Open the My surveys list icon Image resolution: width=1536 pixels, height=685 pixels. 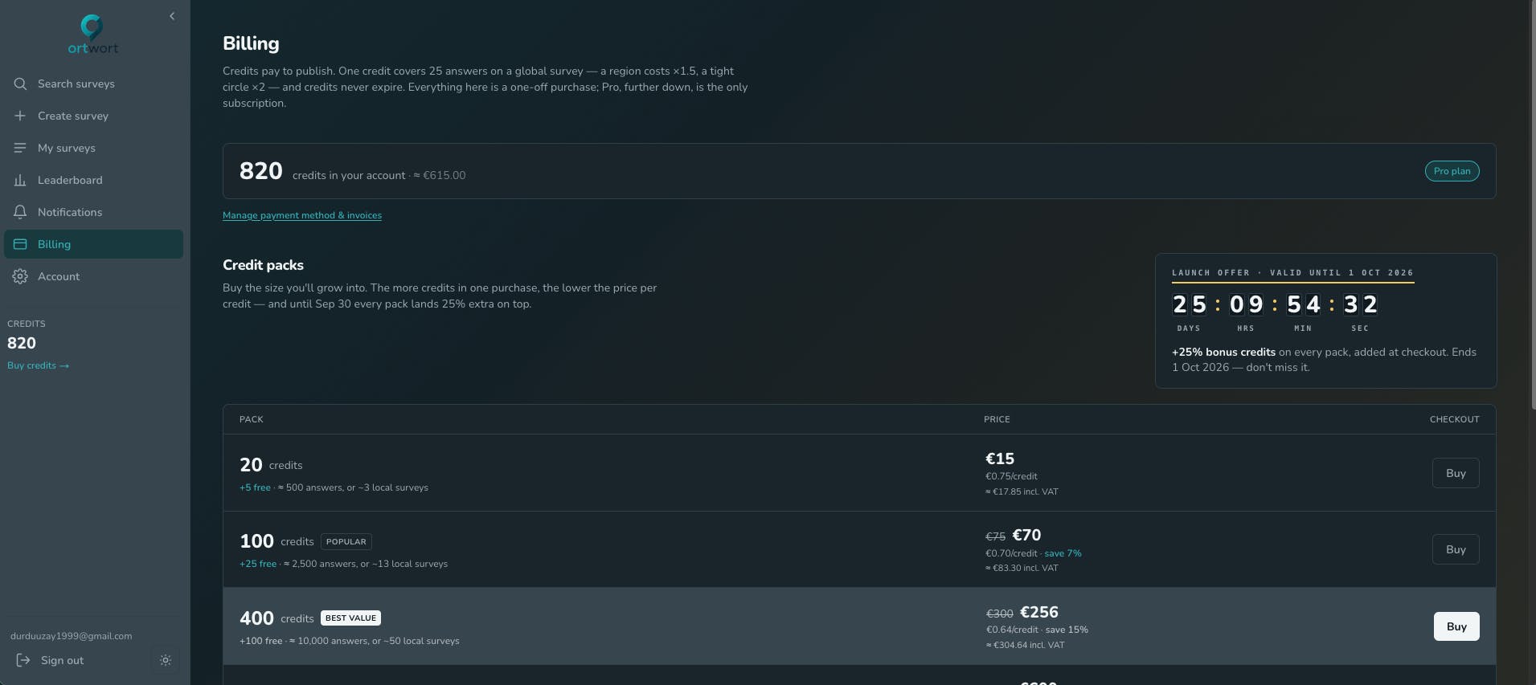pyautogui.click(x=20, y=148)
